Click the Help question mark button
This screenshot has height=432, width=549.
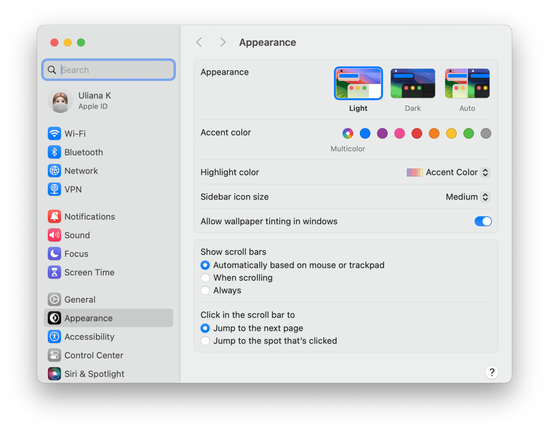point(492,372)
